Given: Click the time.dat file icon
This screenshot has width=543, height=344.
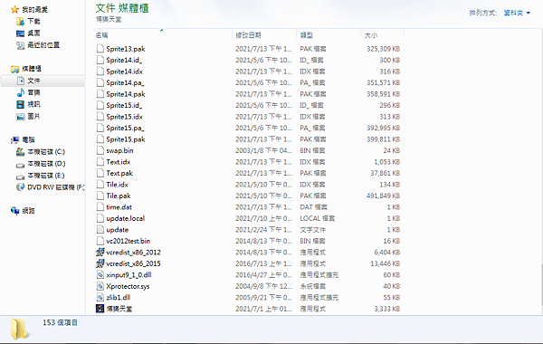Looking at the screenshot, I should point(100,206).
